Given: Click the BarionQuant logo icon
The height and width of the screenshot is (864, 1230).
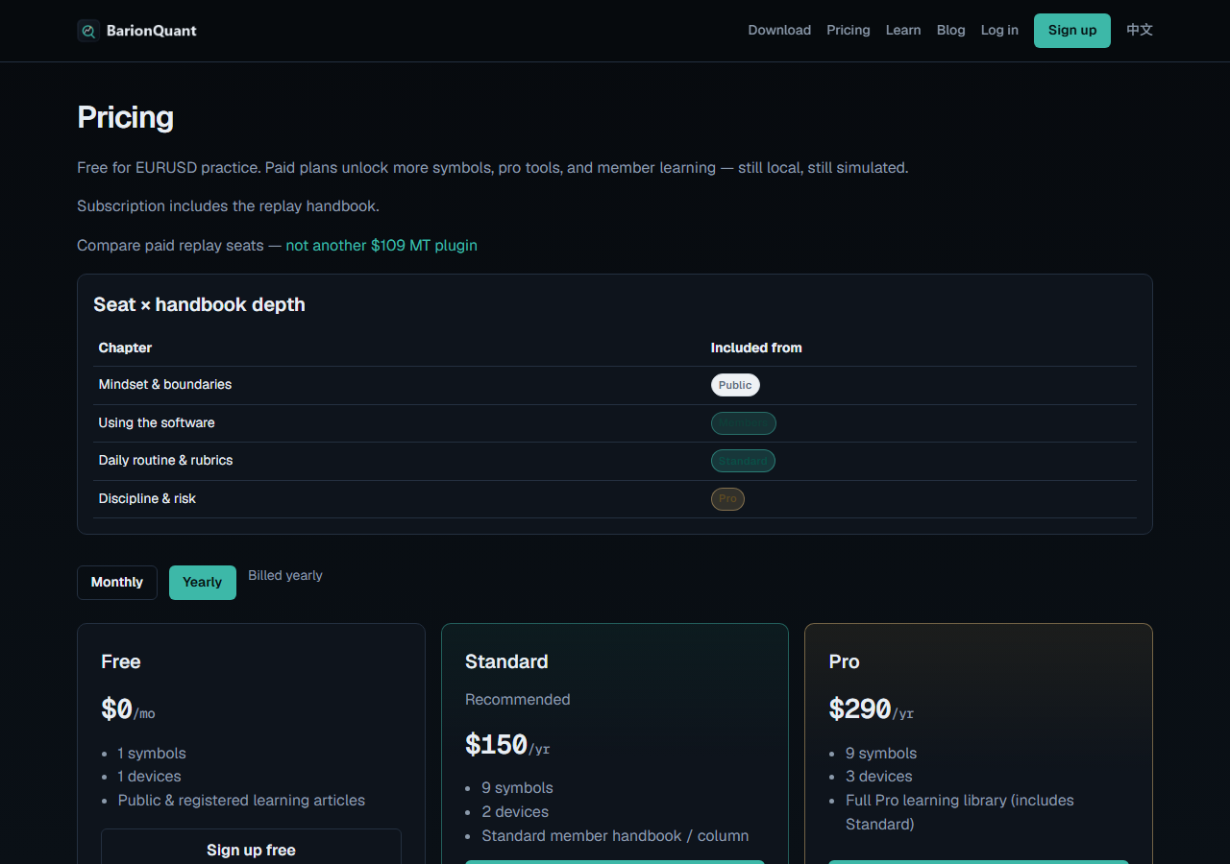Looking at the screenshot, I should (x=88, y=31).
